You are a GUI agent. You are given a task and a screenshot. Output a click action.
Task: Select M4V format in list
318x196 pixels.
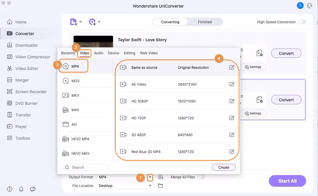coord(85,110)
